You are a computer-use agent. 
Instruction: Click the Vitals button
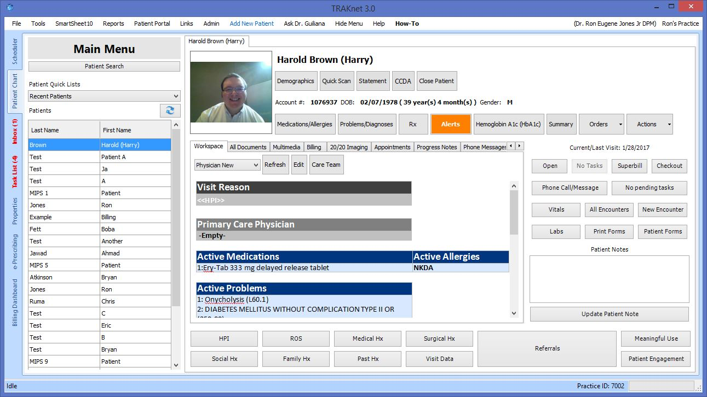click(x=556, y=209)
